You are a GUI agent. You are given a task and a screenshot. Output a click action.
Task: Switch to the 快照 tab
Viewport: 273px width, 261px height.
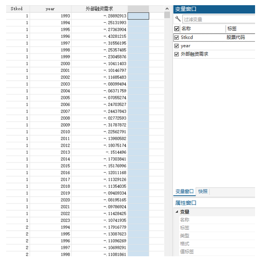203,191
